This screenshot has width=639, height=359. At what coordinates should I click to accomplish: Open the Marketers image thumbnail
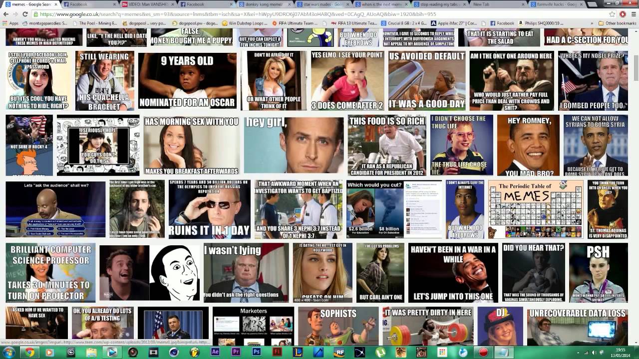point(254,326)
